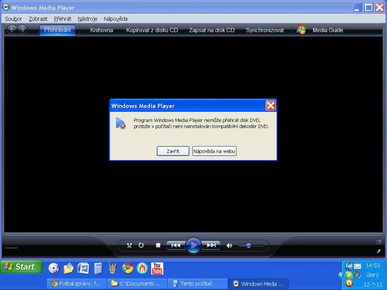The height and width of the screenshot is (290, 387).
Task: Expand hidden tray icons with the arrow
Action: (x=341, y=275)
